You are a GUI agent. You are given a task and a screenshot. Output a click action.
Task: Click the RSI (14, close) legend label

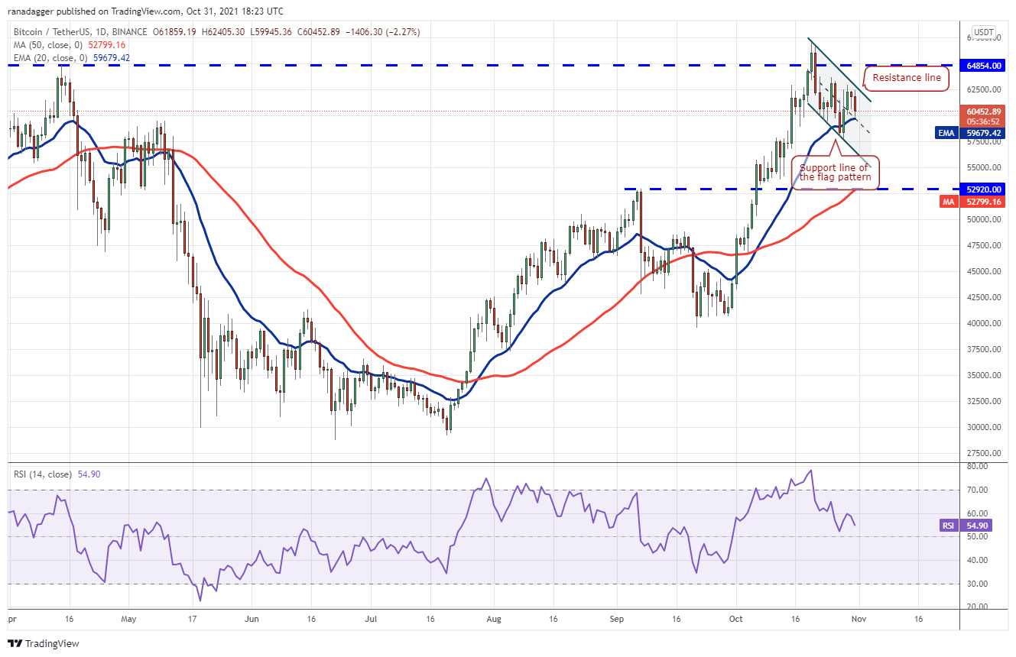click(43, 474)
